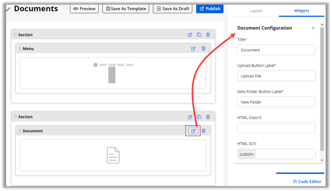Screen dimensions: 332x191
Task: Click the edit icon on Document widget
Action: tap(193, 131)
